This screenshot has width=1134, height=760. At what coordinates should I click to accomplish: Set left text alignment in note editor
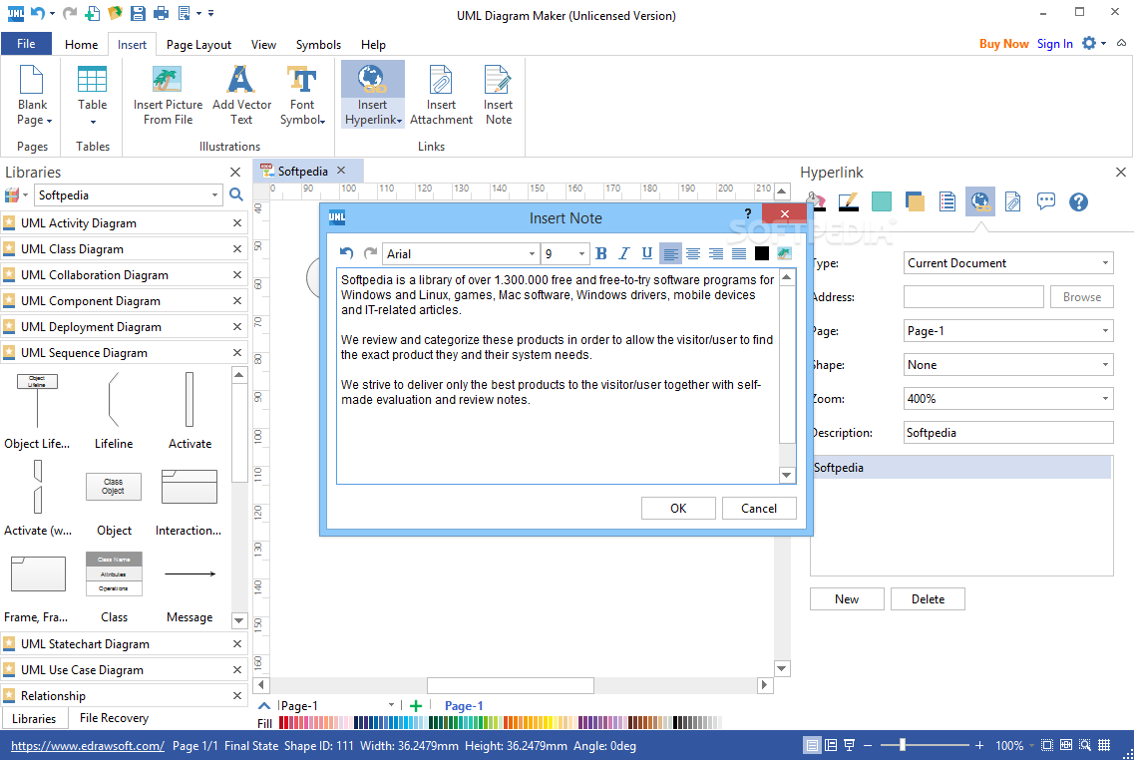click(670, 253)
